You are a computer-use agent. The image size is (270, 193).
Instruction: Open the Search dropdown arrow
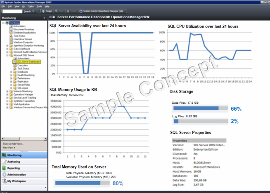(33, 12)
